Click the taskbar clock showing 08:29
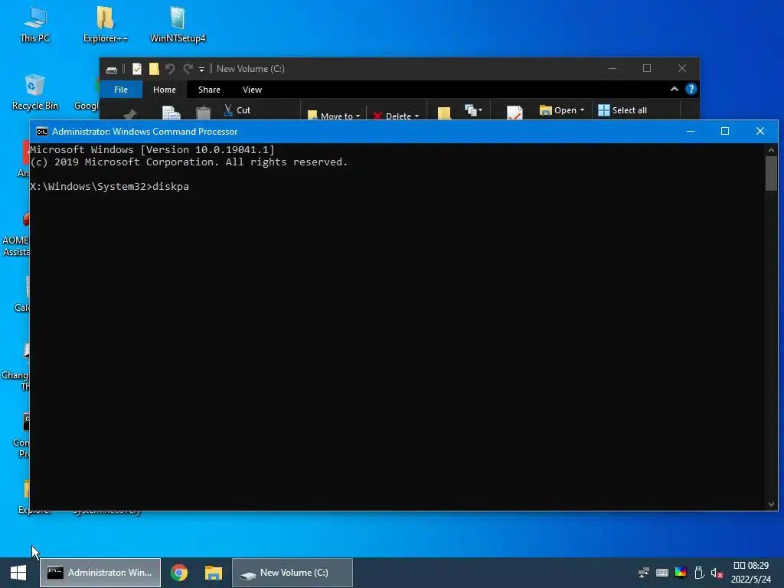Screen dimensions: 784x588 (x=751, y=573)
